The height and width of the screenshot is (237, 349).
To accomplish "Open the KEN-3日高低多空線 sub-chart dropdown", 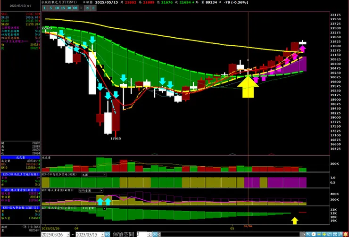I will click(x=105, y=175).
